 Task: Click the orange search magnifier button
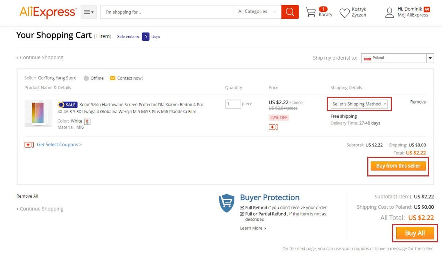(x=290, y=12)
